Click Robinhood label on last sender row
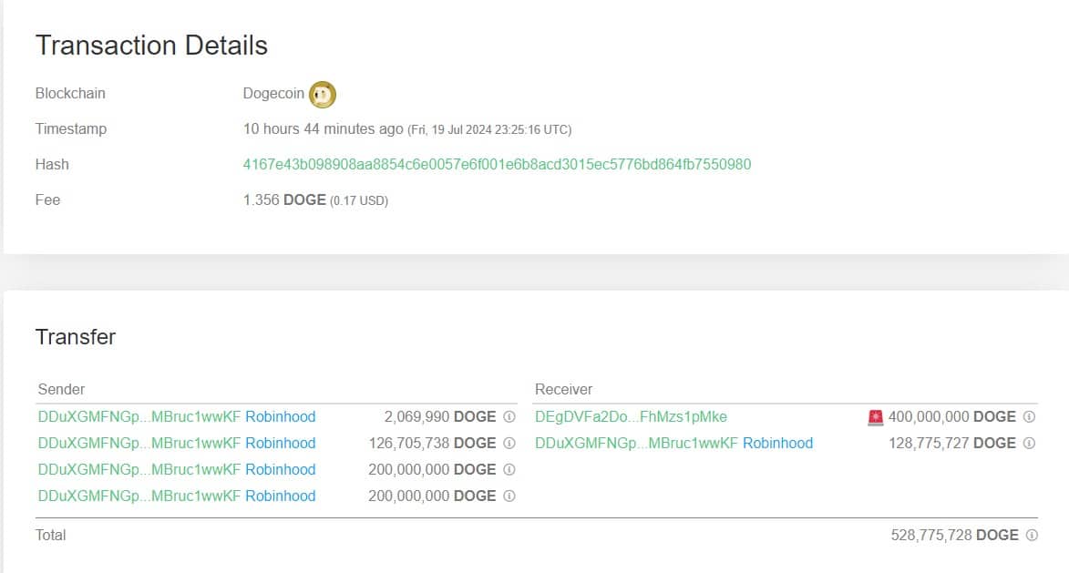Viewport: 1069px width, 573px height. [281, 496]
